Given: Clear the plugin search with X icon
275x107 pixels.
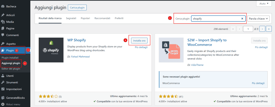Looking at the screenshot, I should (242, 19).
